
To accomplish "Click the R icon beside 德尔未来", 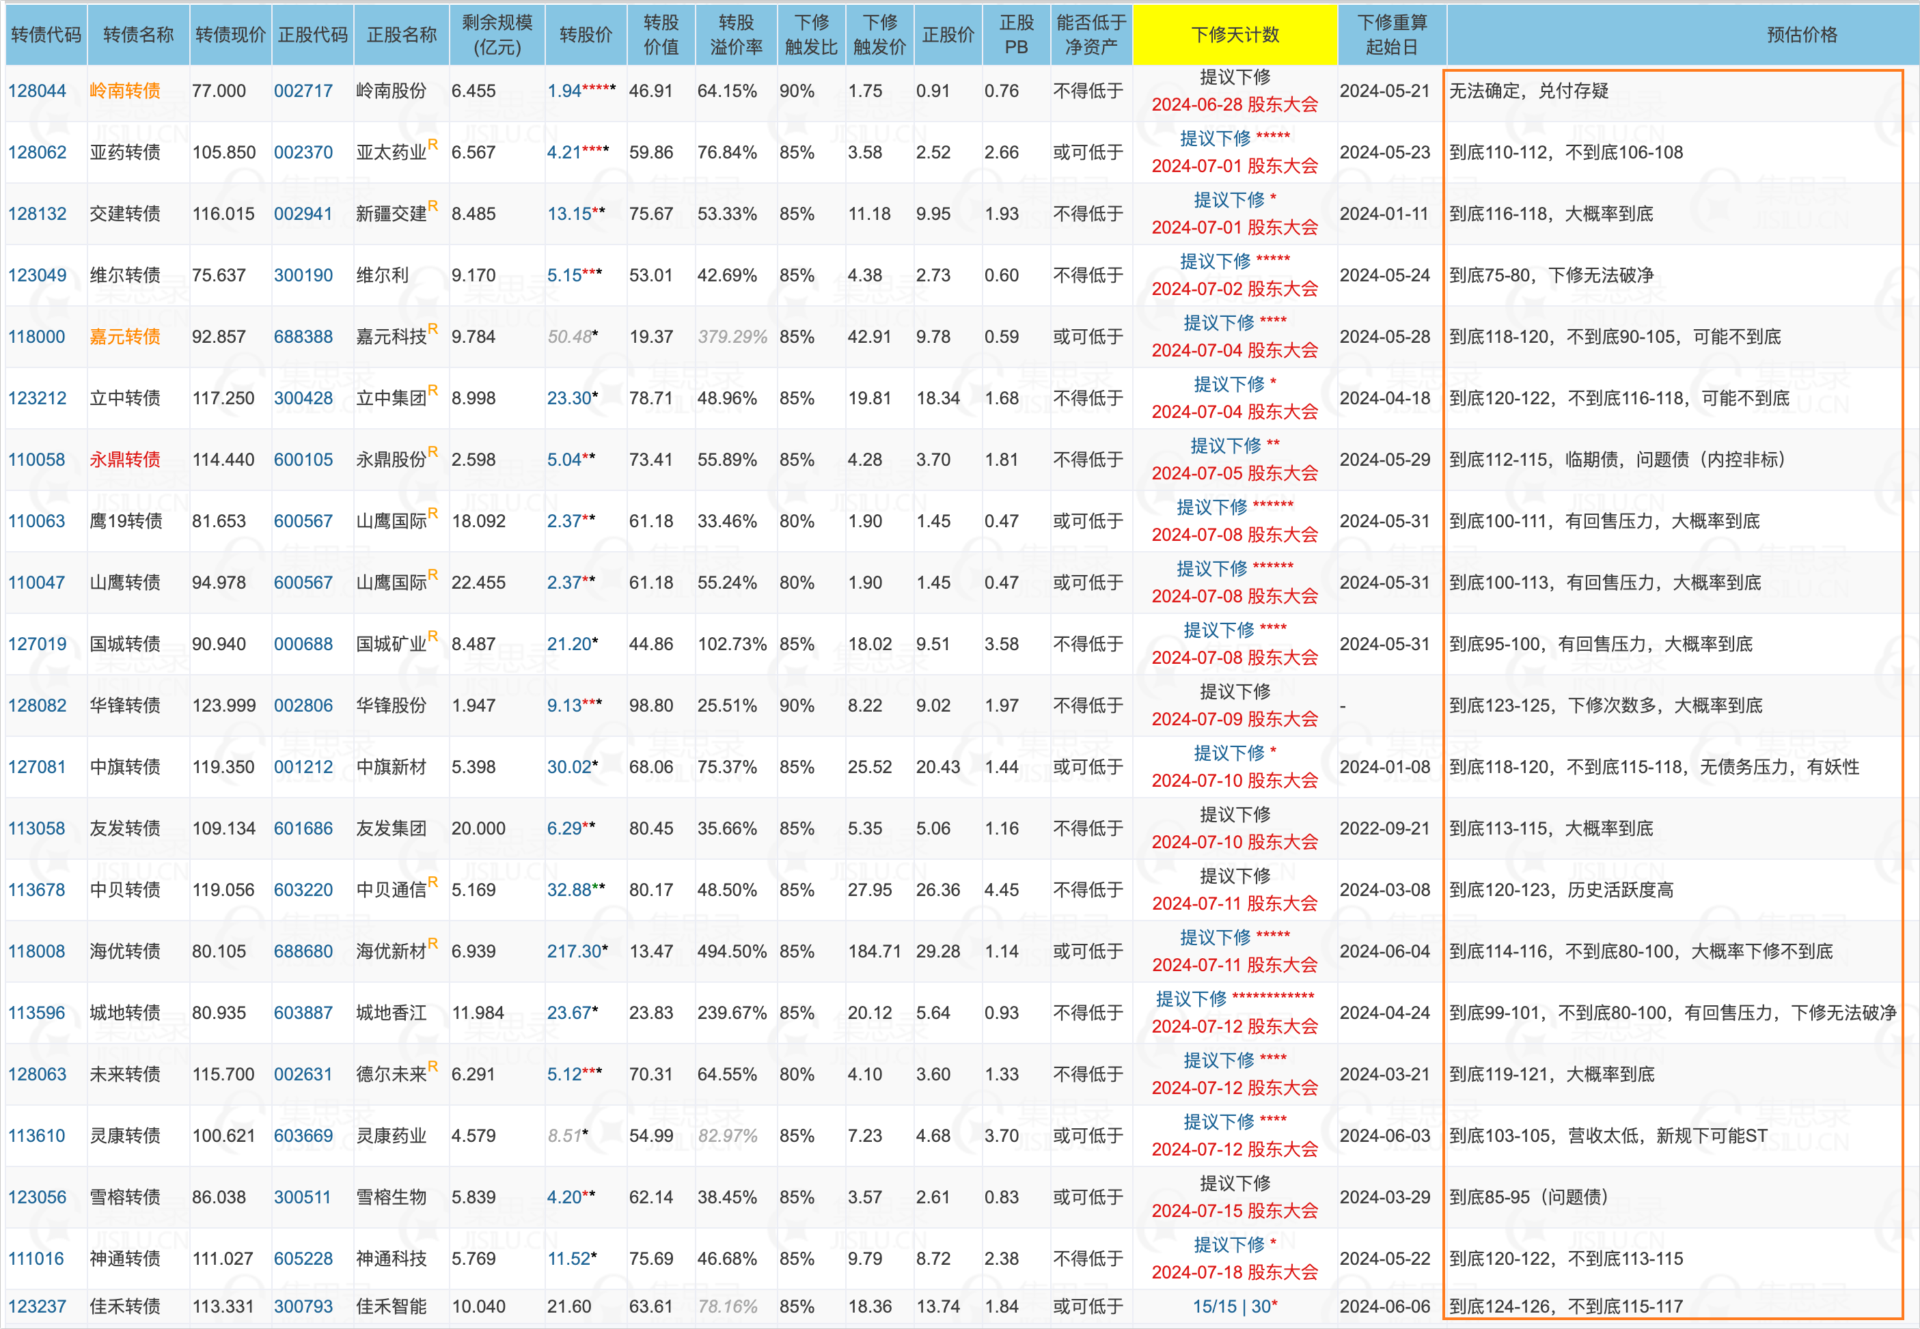I will pos(433,1067).
